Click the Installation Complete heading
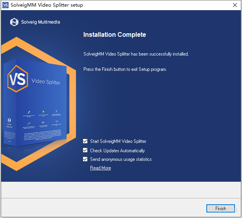Screen dimensions: 242x218 (114, 34)
